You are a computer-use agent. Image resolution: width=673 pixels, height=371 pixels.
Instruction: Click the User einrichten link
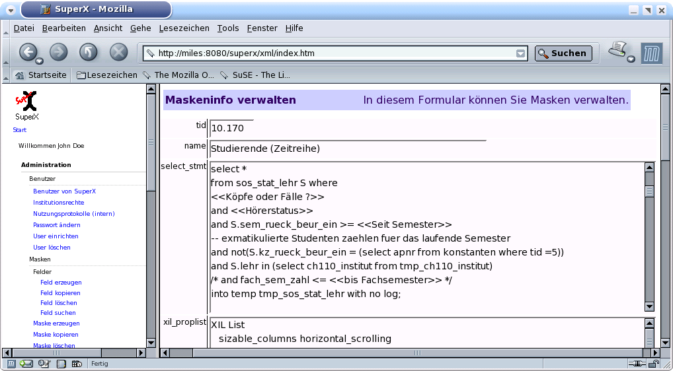(56, 236)
